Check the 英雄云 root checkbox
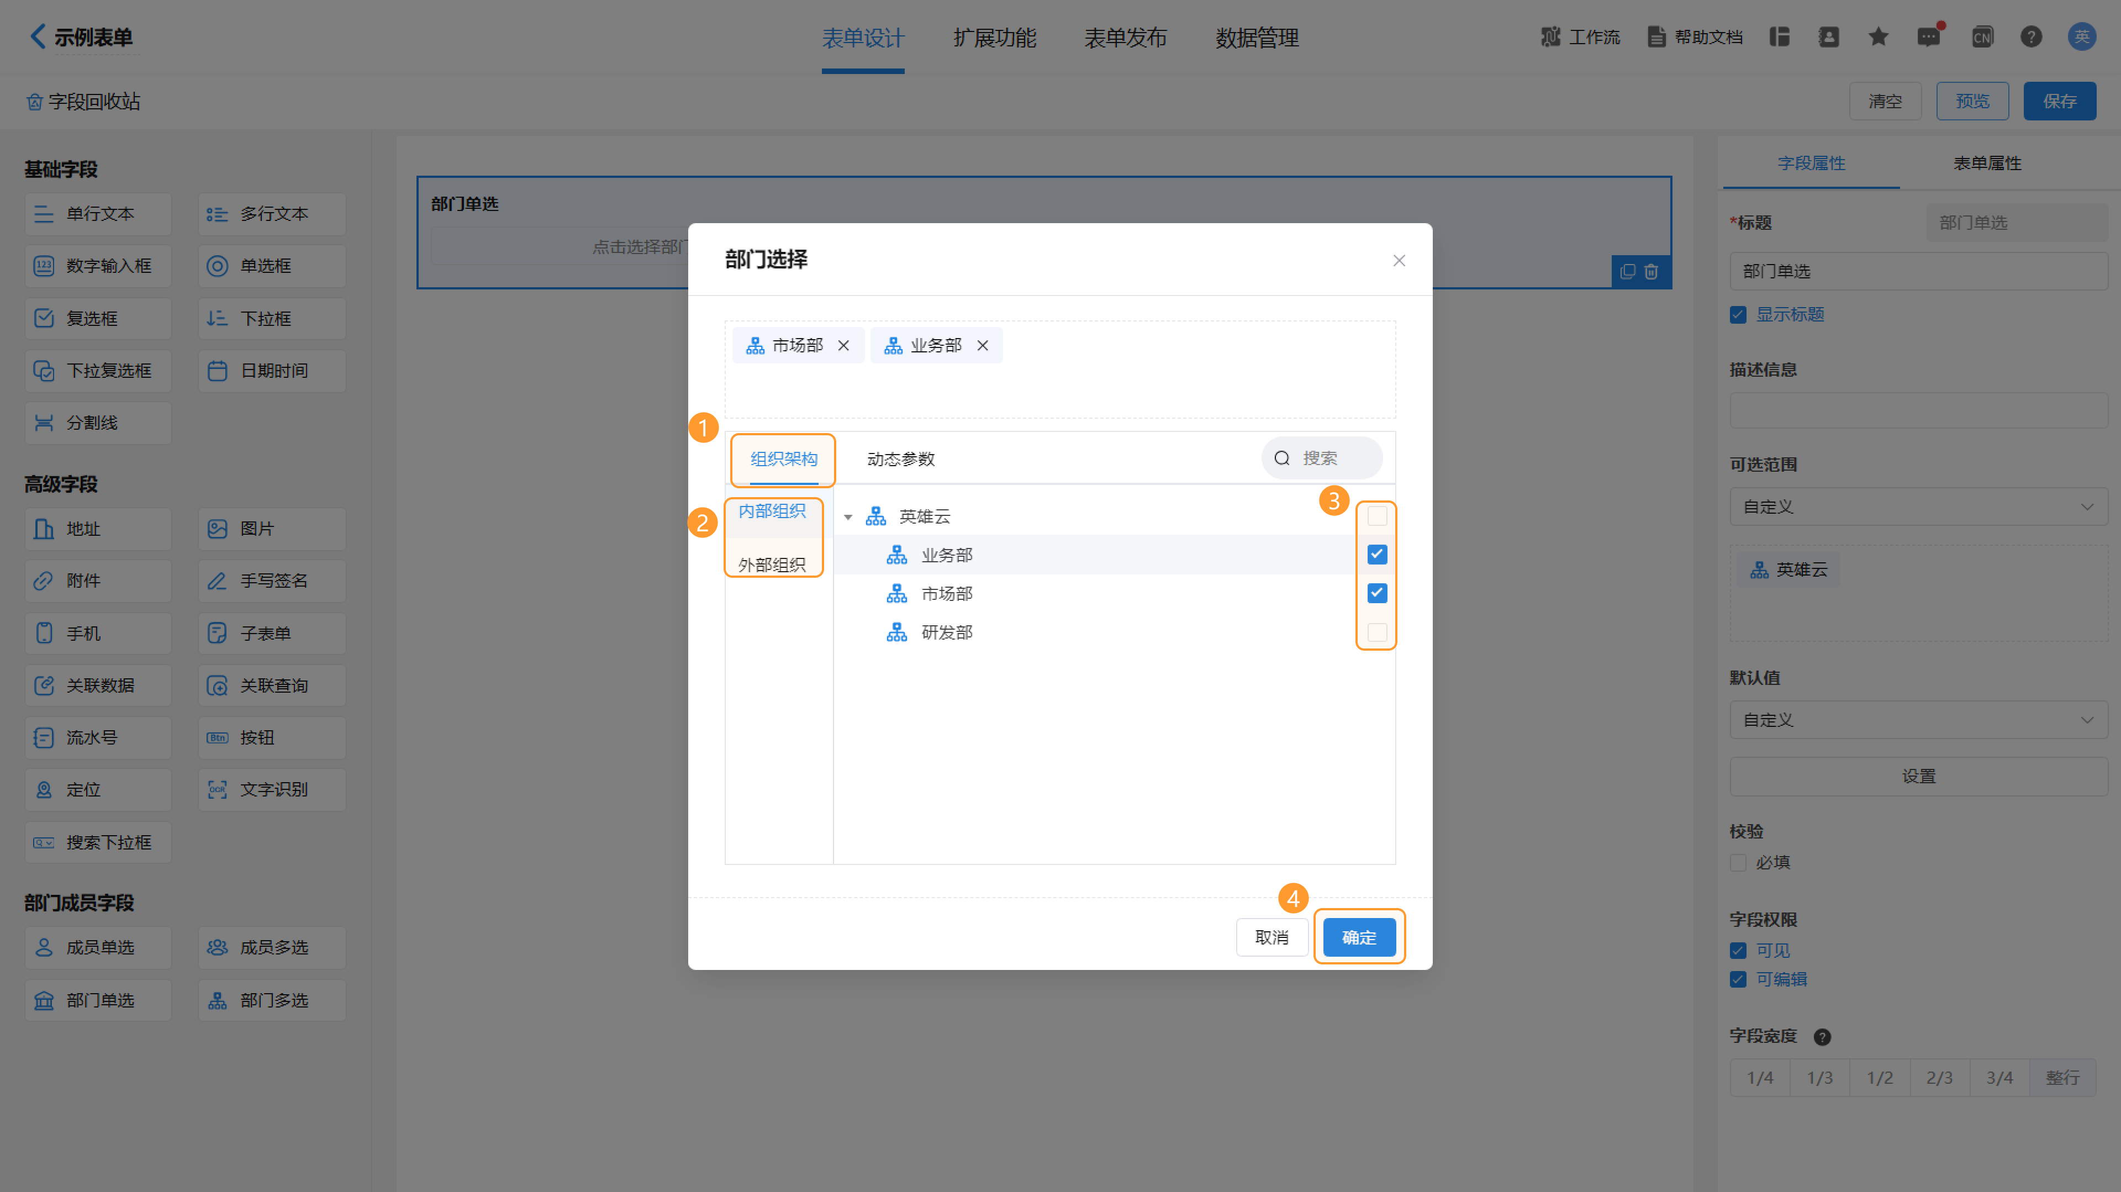This screenshot has width=2121, height=1192. coord(1376,516)
